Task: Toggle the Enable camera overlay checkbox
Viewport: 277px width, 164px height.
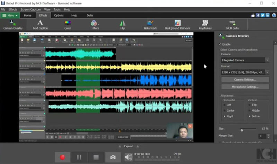Action: point(220,44)
